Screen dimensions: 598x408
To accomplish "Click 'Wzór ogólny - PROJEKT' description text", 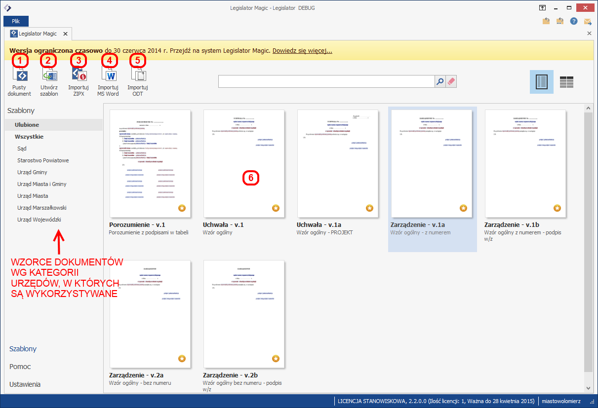I will coord(325,232).
